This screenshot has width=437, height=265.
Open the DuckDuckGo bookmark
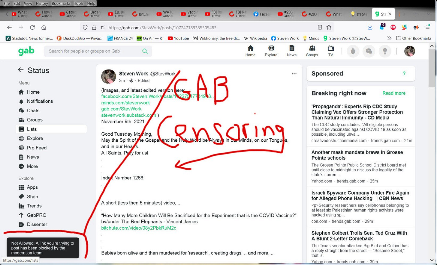(80, 38)
